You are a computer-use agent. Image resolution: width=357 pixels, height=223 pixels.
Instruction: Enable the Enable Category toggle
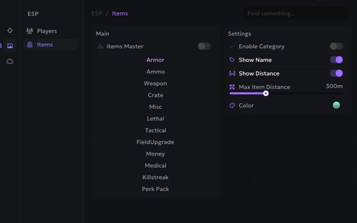click(336, 46)
